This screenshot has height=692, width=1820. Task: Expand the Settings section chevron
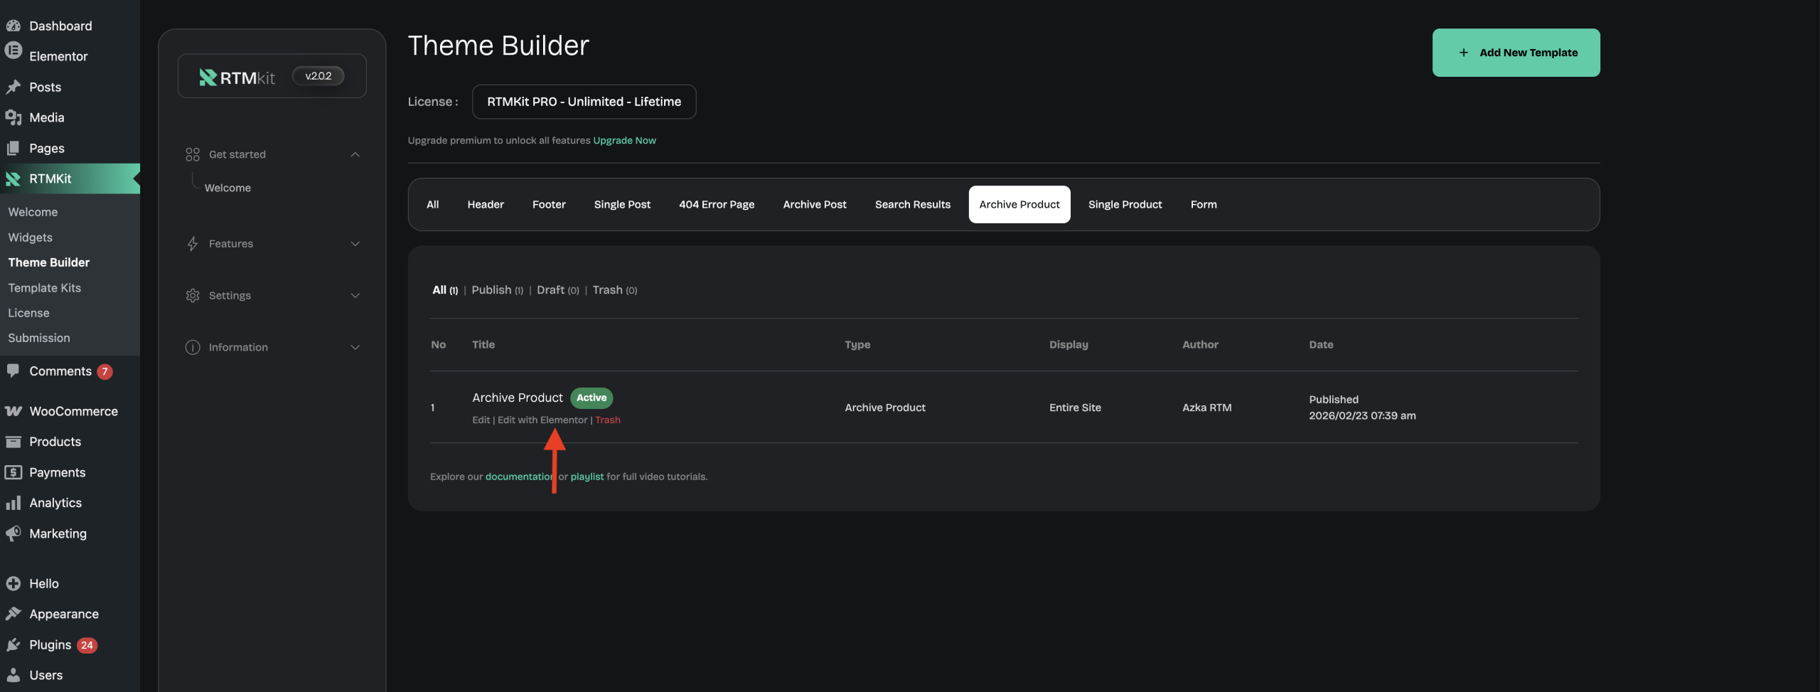[x=355, y=296]
